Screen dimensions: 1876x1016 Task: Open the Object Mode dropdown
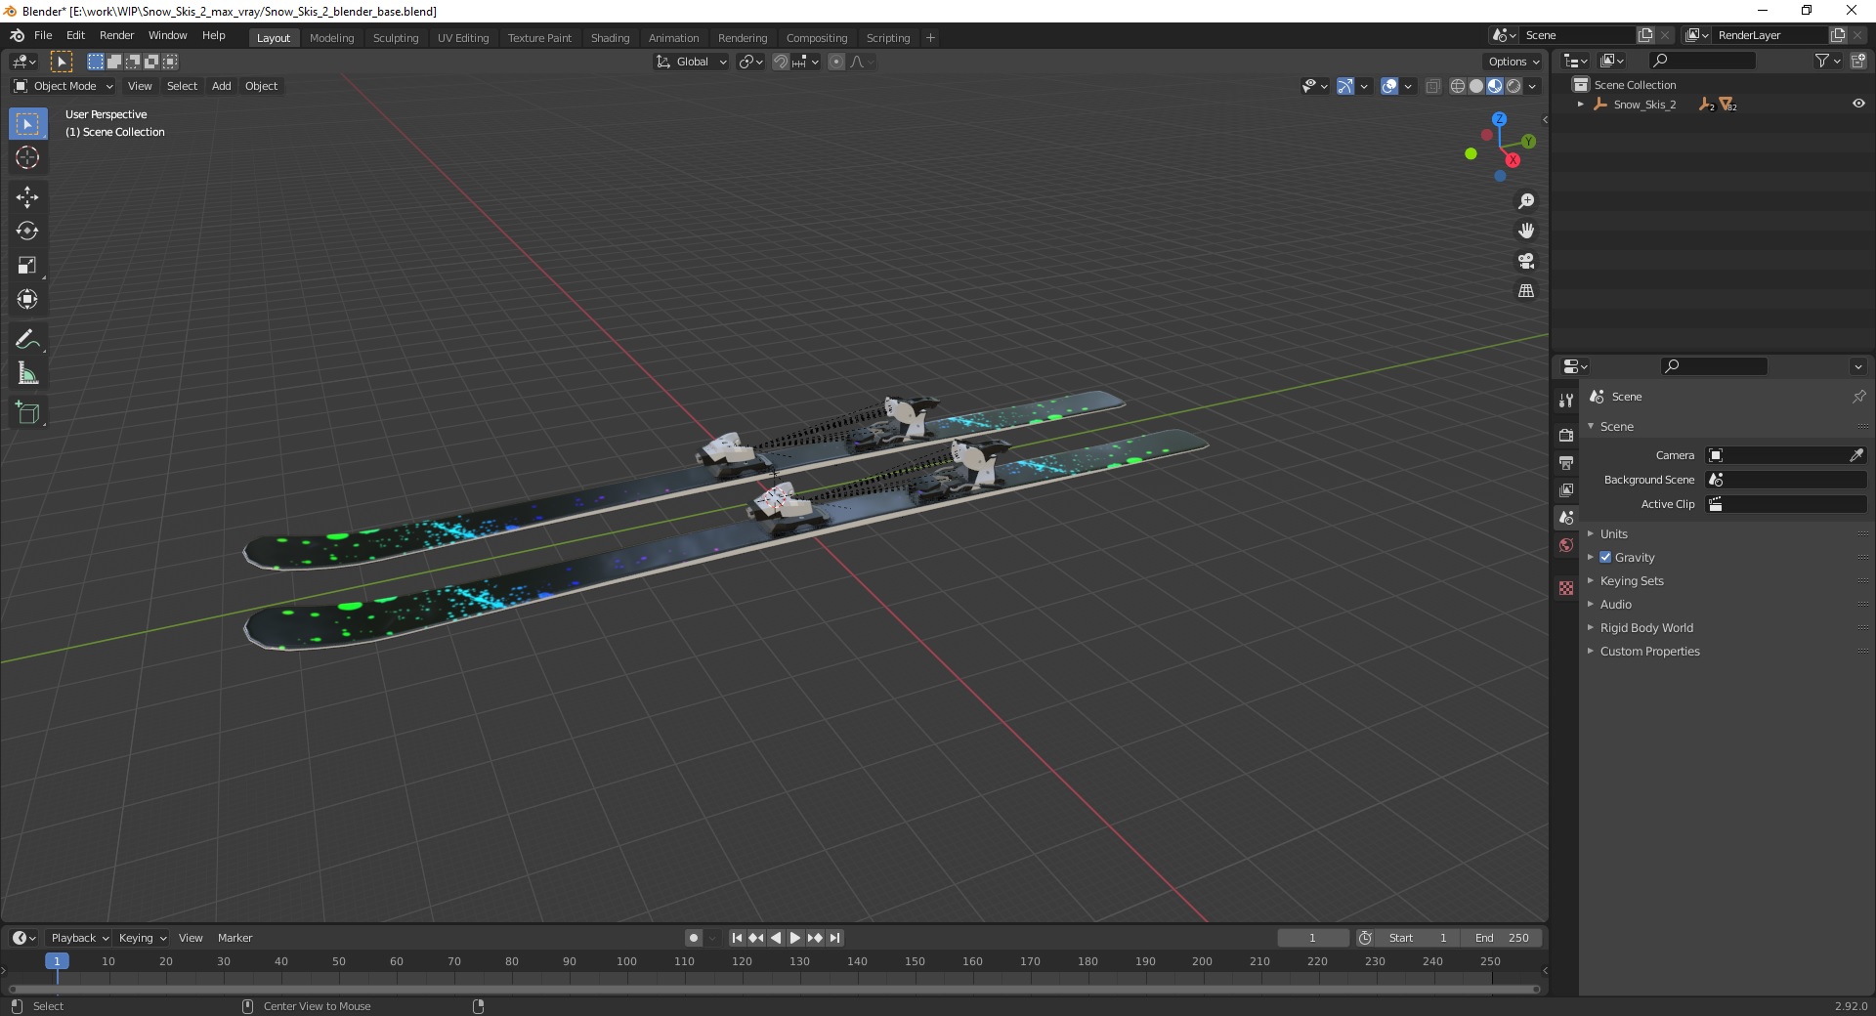coord(64,86)
